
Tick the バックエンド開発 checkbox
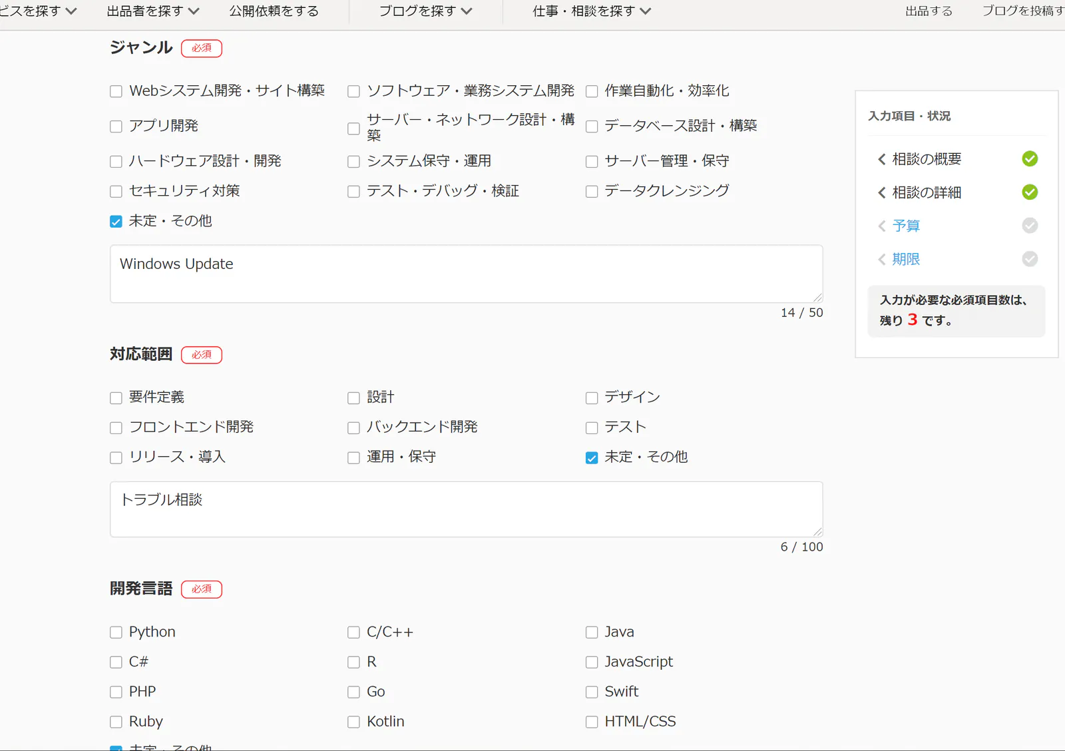[x=353, y=427]
